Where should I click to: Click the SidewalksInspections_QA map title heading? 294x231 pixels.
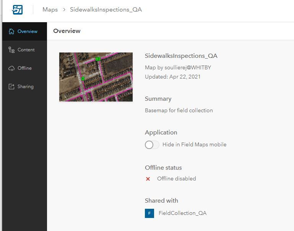click(x=181, y=56)
